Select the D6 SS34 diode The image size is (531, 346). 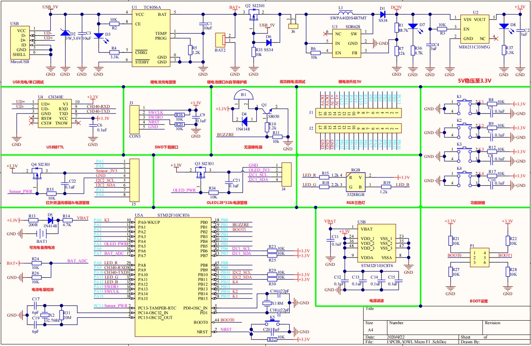click(x=268, y=42)
